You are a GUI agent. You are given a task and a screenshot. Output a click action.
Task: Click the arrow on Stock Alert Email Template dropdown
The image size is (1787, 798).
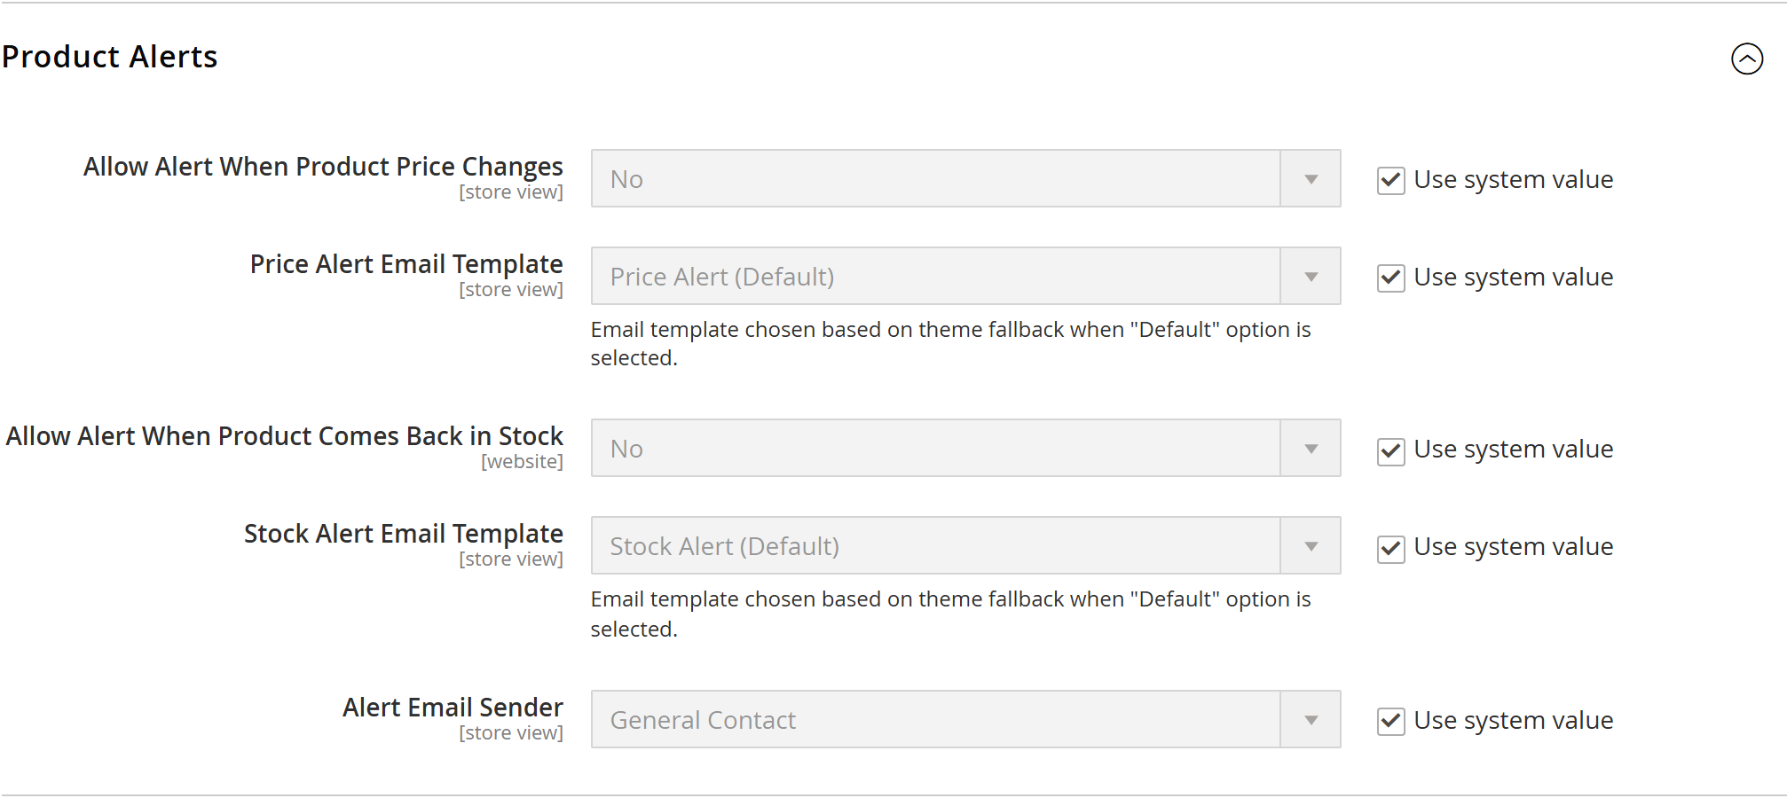(1311, 546)
